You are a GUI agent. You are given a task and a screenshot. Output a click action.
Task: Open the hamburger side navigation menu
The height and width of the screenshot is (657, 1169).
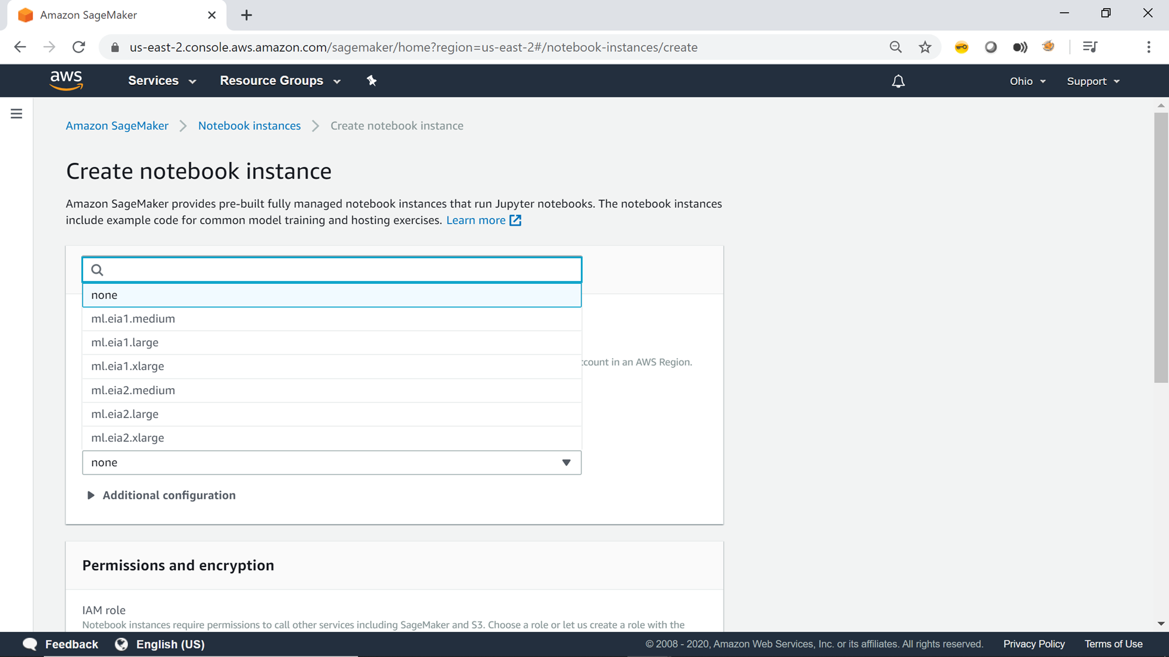tap(16, 114)
